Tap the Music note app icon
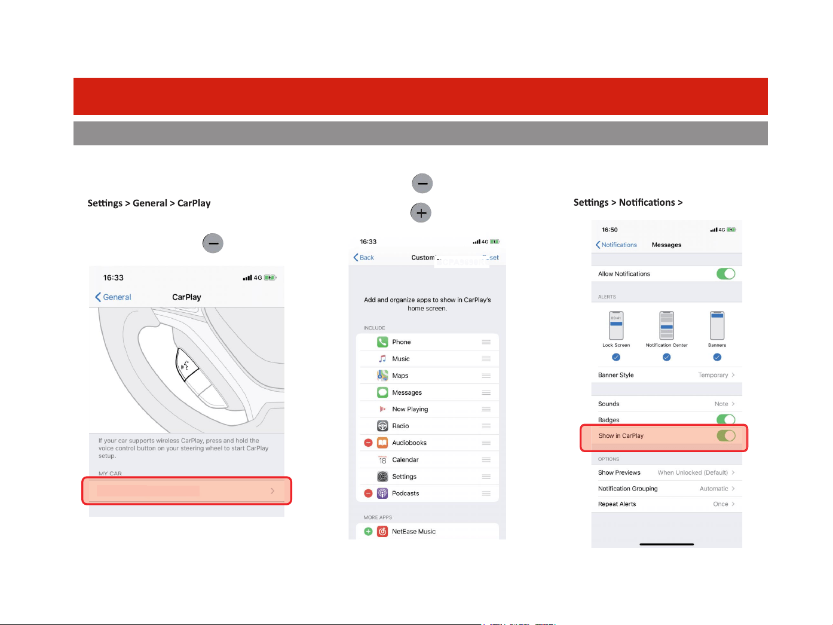The height and width of the screenshot is (625, 833). pos(382,359)
